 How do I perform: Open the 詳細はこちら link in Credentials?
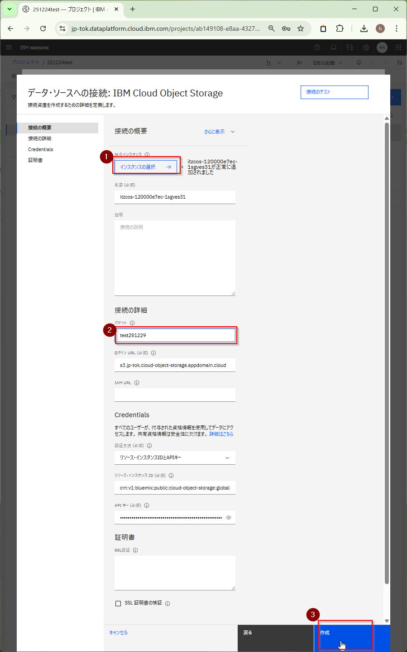coord(221,434)
